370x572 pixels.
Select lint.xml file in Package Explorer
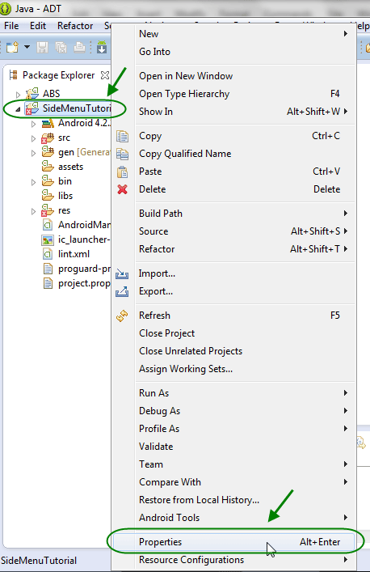[74, 254]
